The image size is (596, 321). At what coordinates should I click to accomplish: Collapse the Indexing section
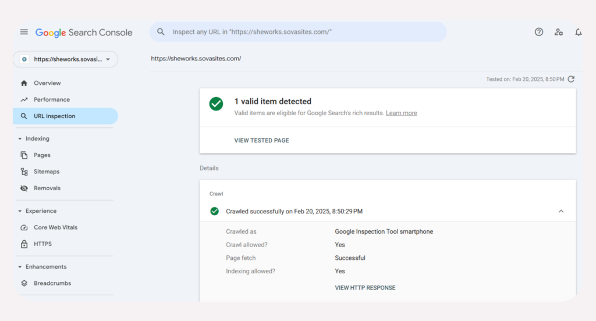(x=20, y=138)
